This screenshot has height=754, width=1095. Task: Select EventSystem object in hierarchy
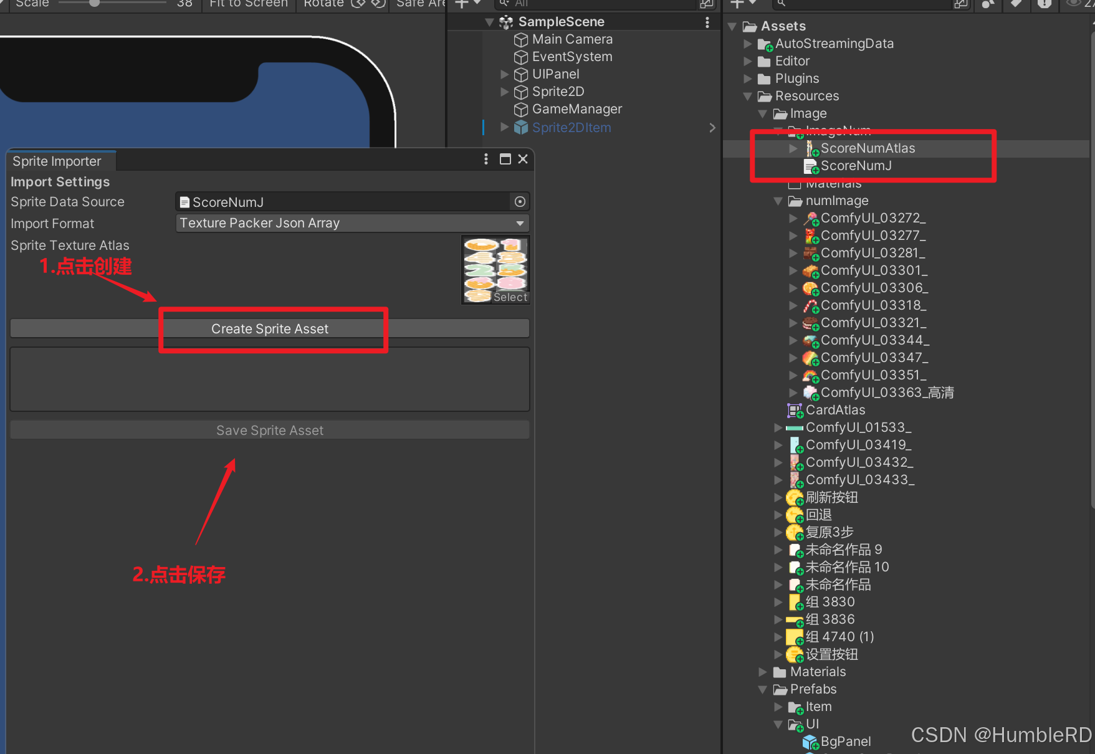(x=572, y=57)
